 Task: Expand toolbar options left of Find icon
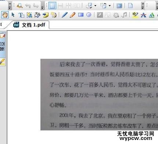pos(10,6)
